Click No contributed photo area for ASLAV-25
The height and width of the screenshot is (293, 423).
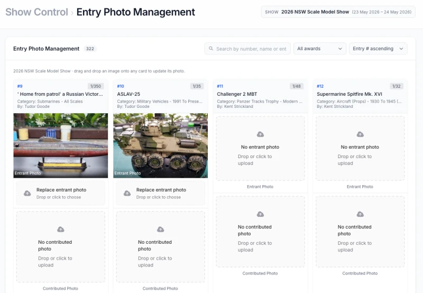point(161,246)
